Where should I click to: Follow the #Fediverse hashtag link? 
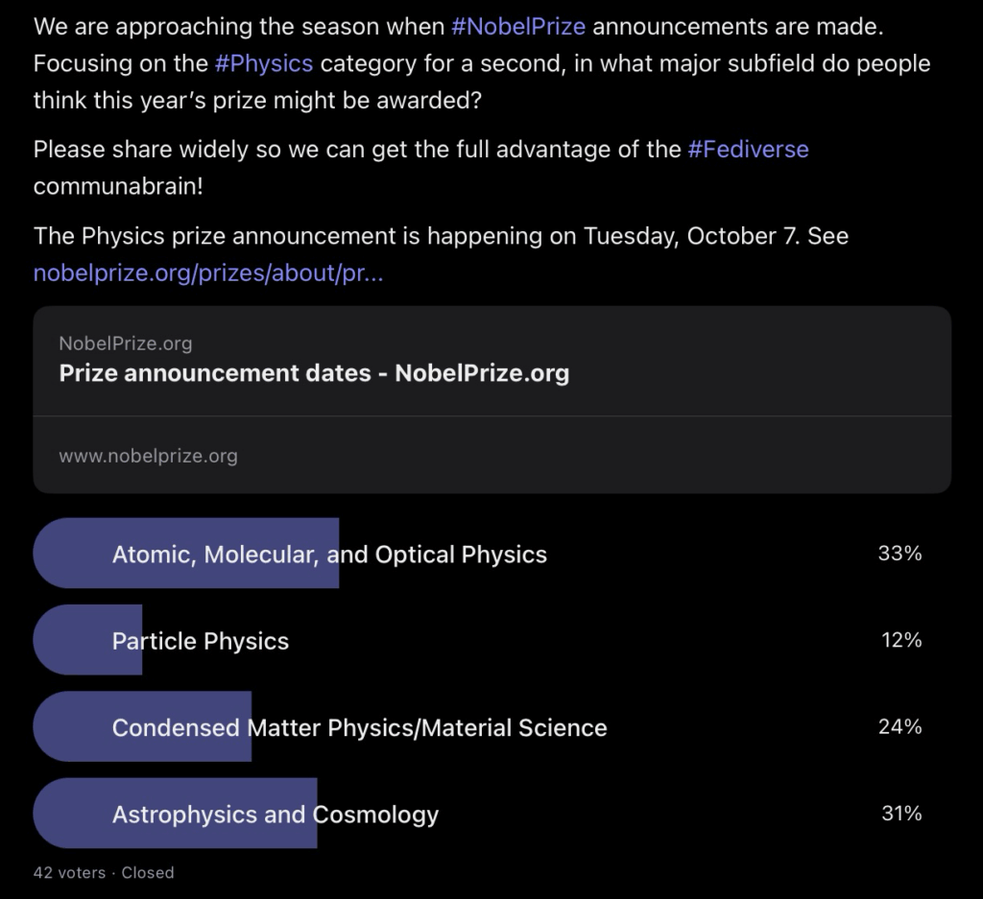coord(748,150)
